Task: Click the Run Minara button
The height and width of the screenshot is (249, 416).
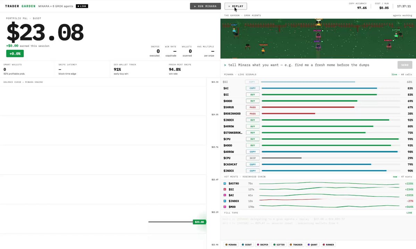Action: coord(205,6)
